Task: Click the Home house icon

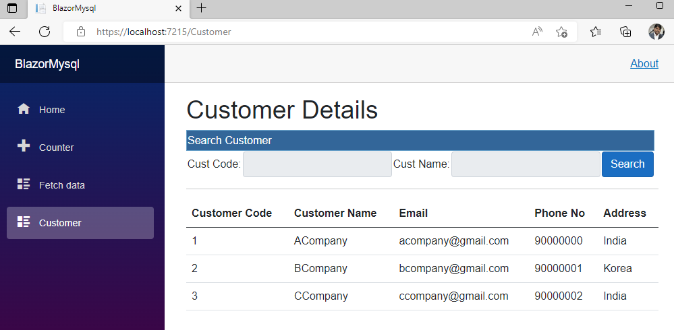Action: click(24, 109)
